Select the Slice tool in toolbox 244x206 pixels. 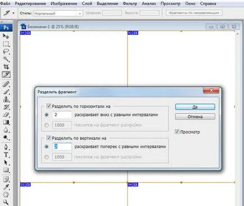pyautogui.click(x=6, y=75)
